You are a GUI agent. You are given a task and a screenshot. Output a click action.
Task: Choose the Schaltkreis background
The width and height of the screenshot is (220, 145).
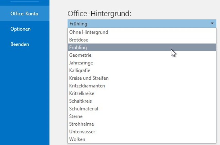point(142,101)
